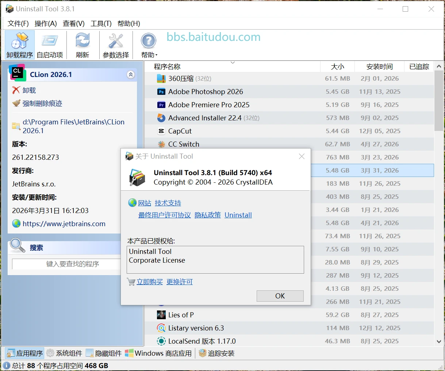445x371 pixels.
Task: Sort by the 程序名称 column header
Action: [232, 66]
